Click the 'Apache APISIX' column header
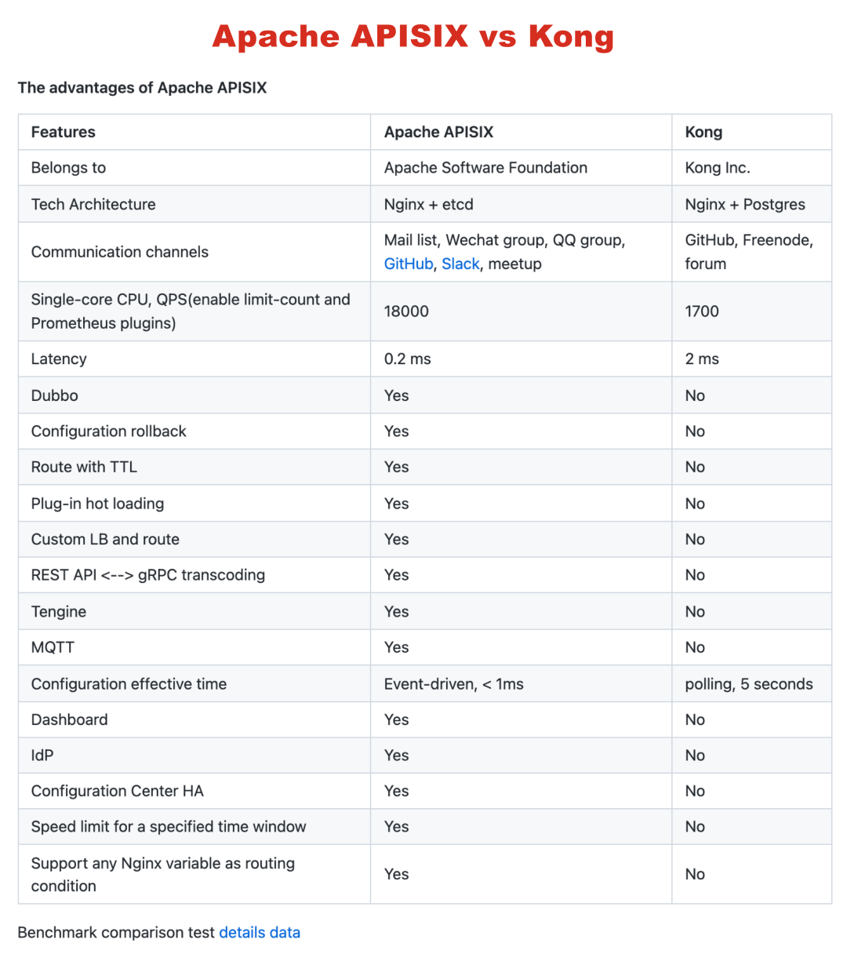Viewport: 847px width, 954px height. 438,132
